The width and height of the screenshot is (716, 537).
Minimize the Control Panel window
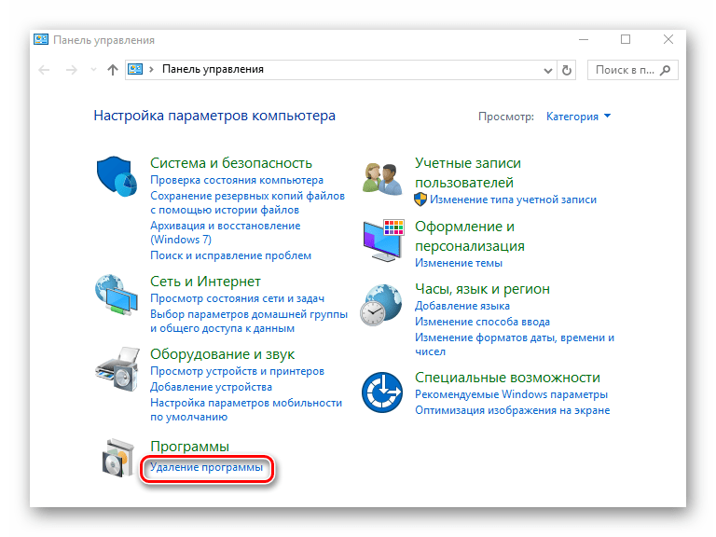583,40
